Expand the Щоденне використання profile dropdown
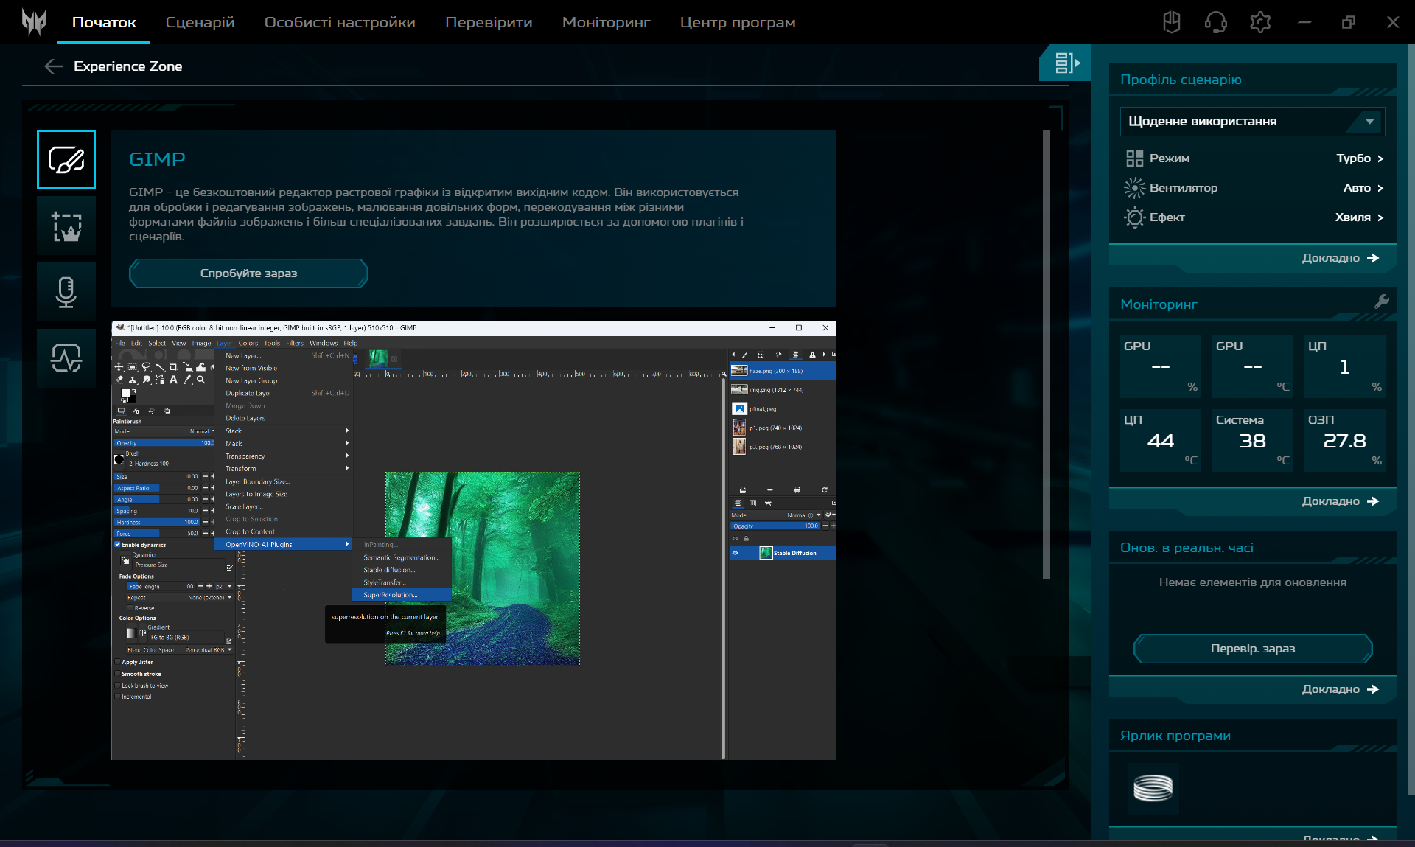This screenshot has height=847, width=1415. (x=1251, y=121)
